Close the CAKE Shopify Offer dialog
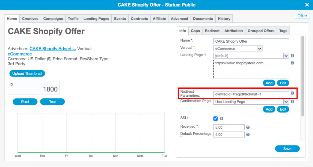Viewport: 313px width, 167px height. 307,5
